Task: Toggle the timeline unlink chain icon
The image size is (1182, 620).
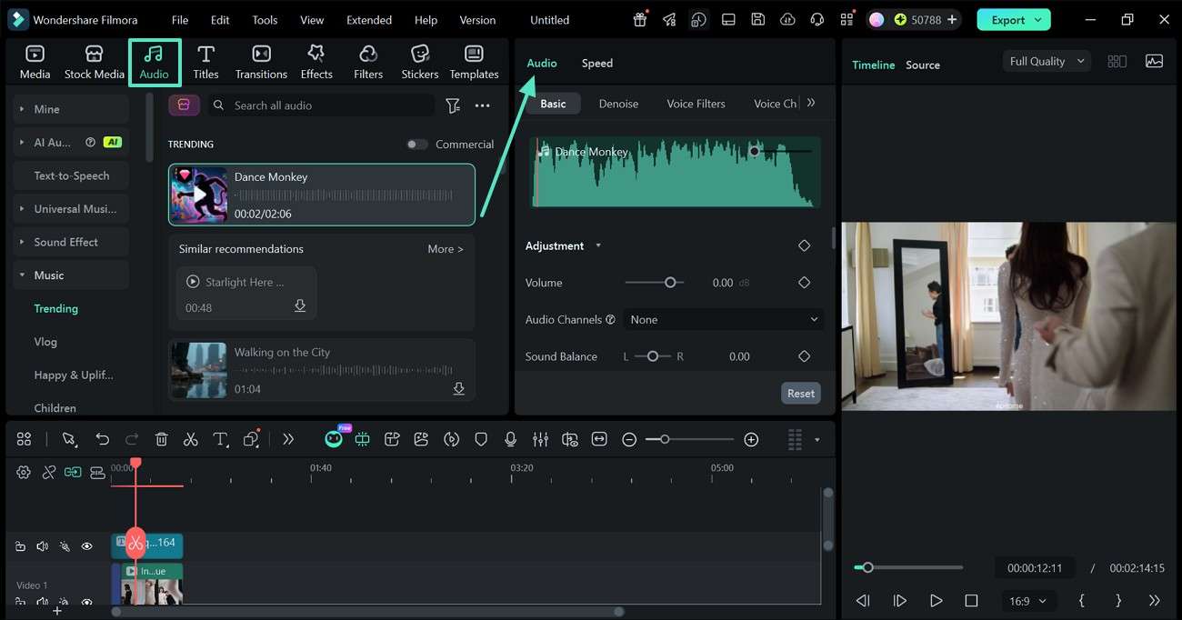Action: point(49,472)
